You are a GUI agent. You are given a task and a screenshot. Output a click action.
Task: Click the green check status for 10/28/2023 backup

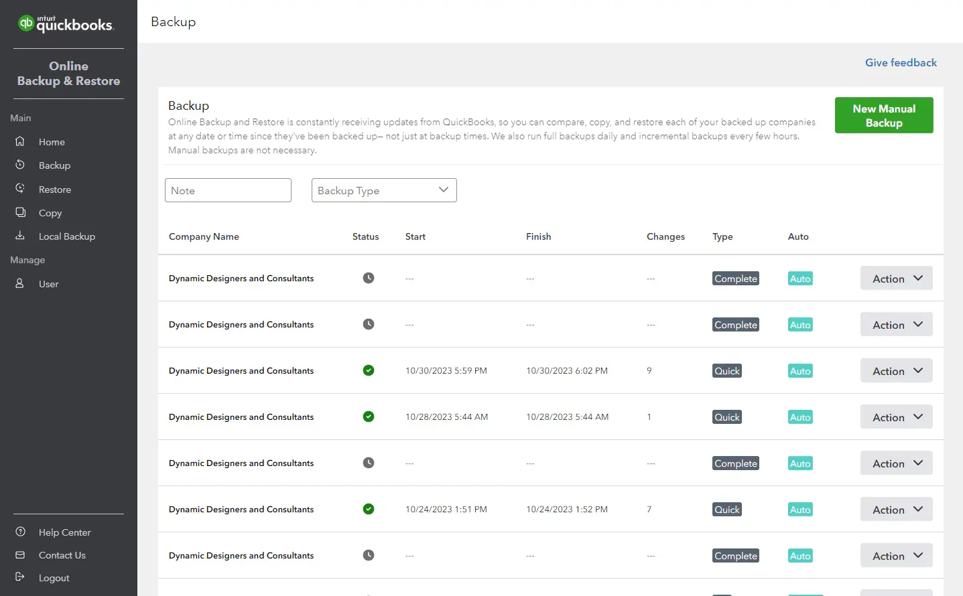click(369, 417)
